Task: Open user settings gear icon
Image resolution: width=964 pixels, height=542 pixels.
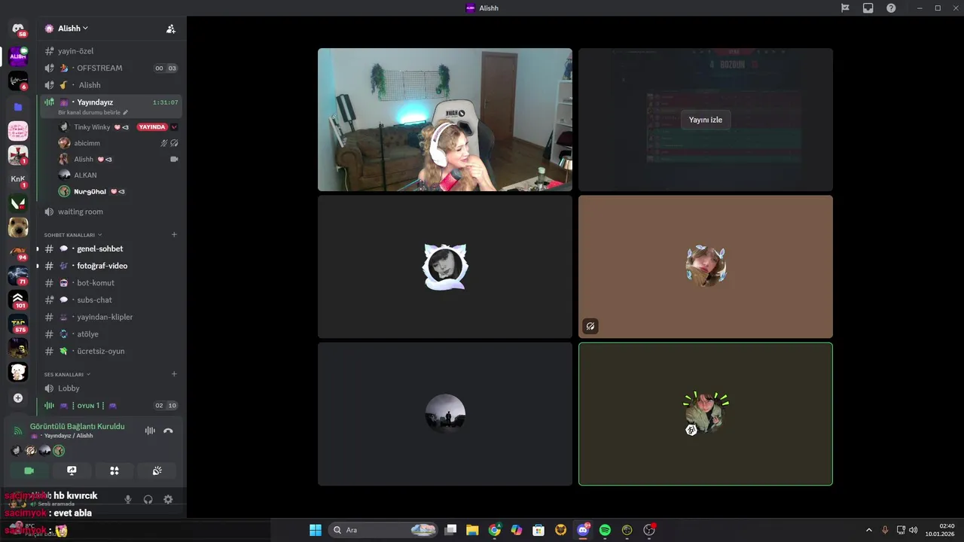Action: pyautogui.click(x=168, y=499)
